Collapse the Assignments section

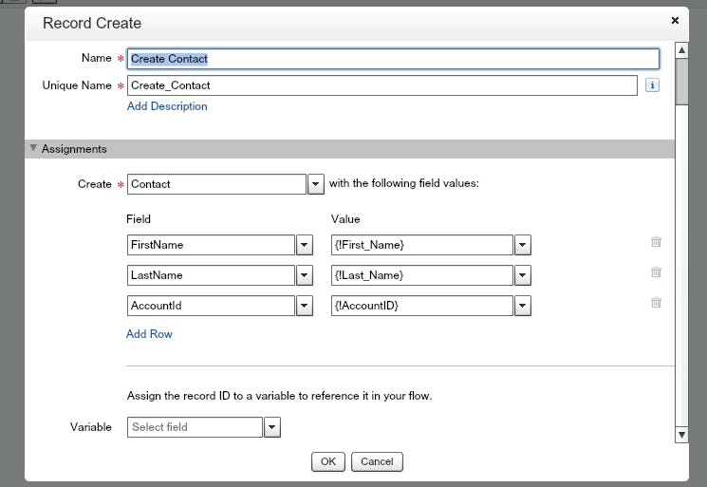[34, 149]
